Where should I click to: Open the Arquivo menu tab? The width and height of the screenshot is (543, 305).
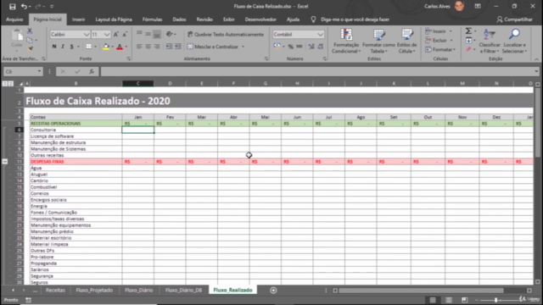[14, 19]
